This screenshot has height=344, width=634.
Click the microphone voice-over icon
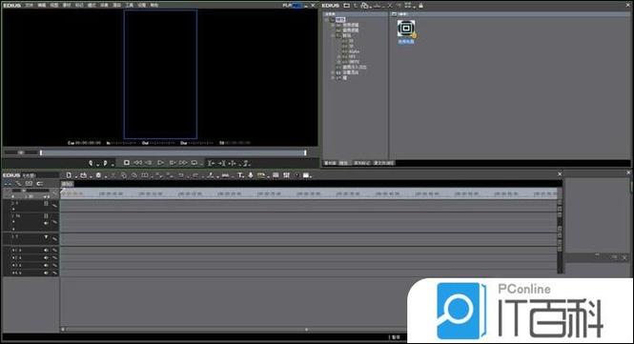[251, 175]
